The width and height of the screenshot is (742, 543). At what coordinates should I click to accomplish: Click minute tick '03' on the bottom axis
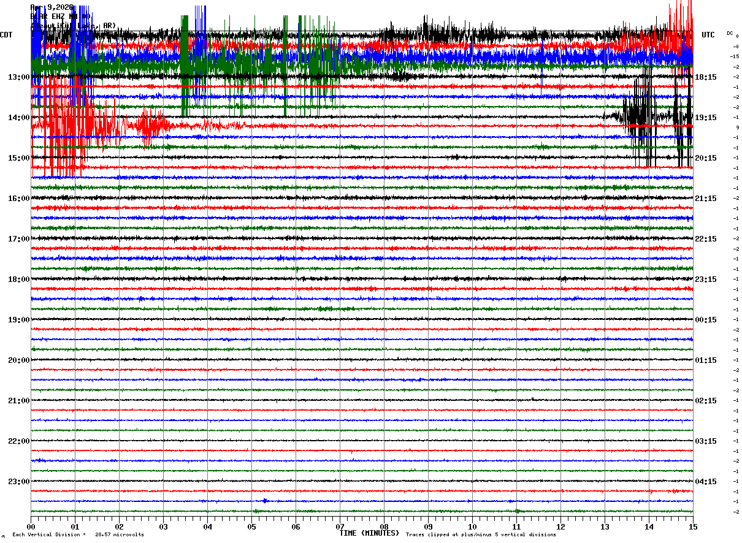click(164, 526)
